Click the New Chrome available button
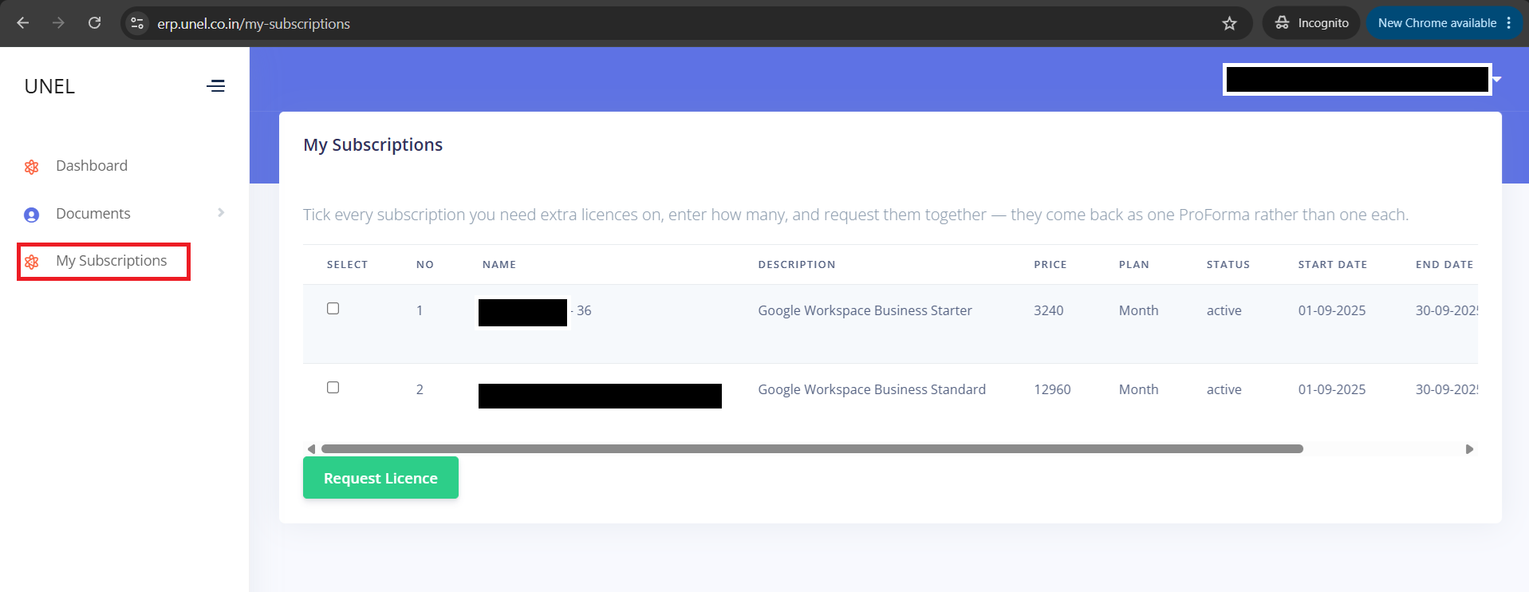This screenshot has width=1529, height=592. tap(1437, 23)
